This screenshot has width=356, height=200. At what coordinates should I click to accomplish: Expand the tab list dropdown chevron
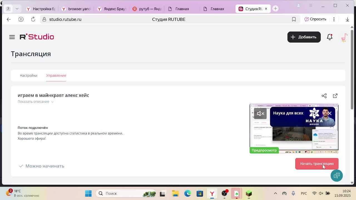coord(17,9)
